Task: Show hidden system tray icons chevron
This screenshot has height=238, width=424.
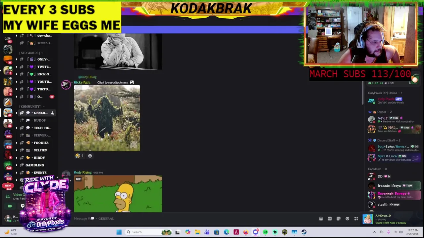Action: click(375, 232)
